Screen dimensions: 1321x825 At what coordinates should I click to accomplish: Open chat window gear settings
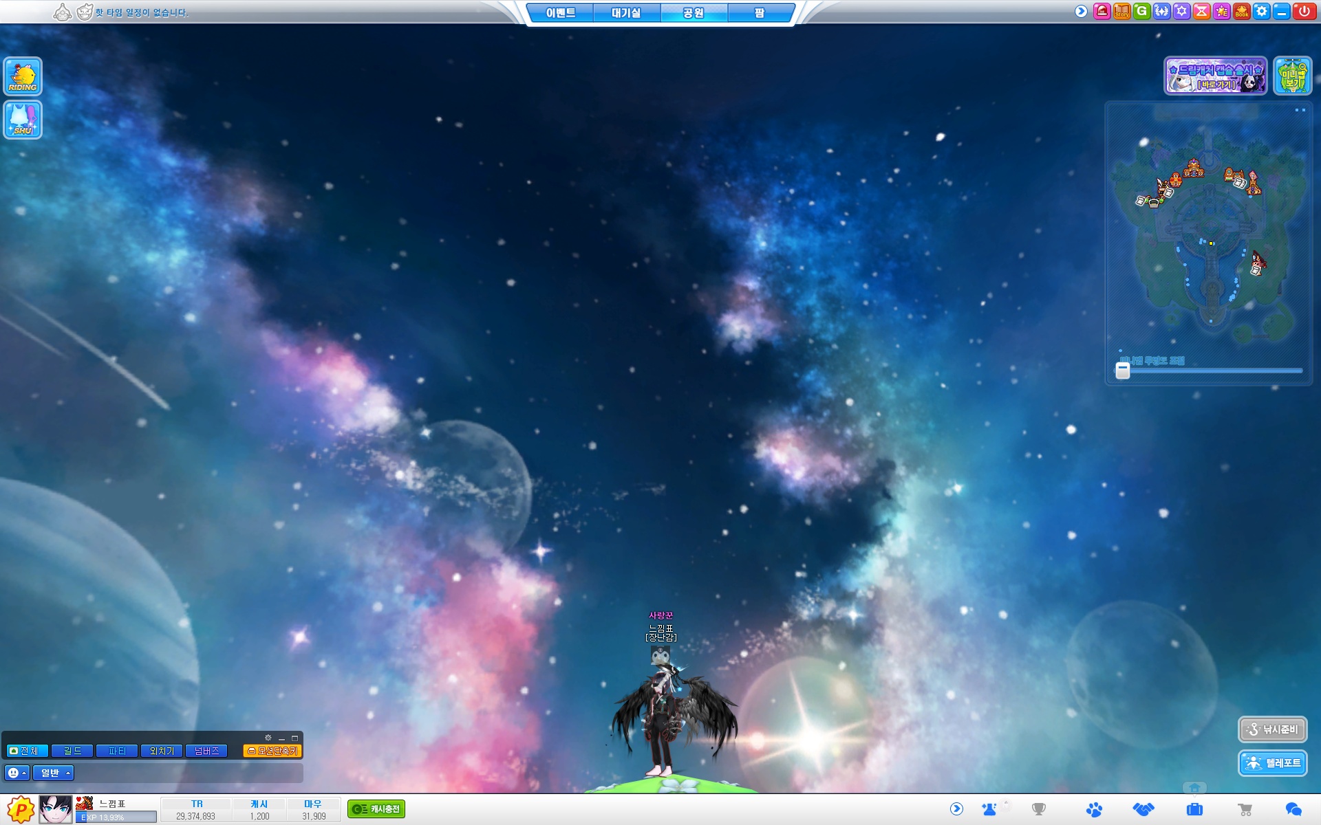pyautogui.click(x=268, y=738)
